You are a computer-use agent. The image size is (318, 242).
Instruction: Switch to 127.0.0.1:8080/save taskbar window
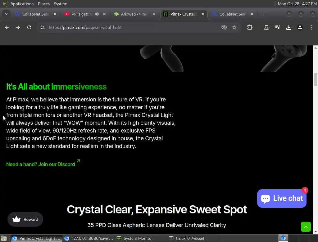point(89,238)
